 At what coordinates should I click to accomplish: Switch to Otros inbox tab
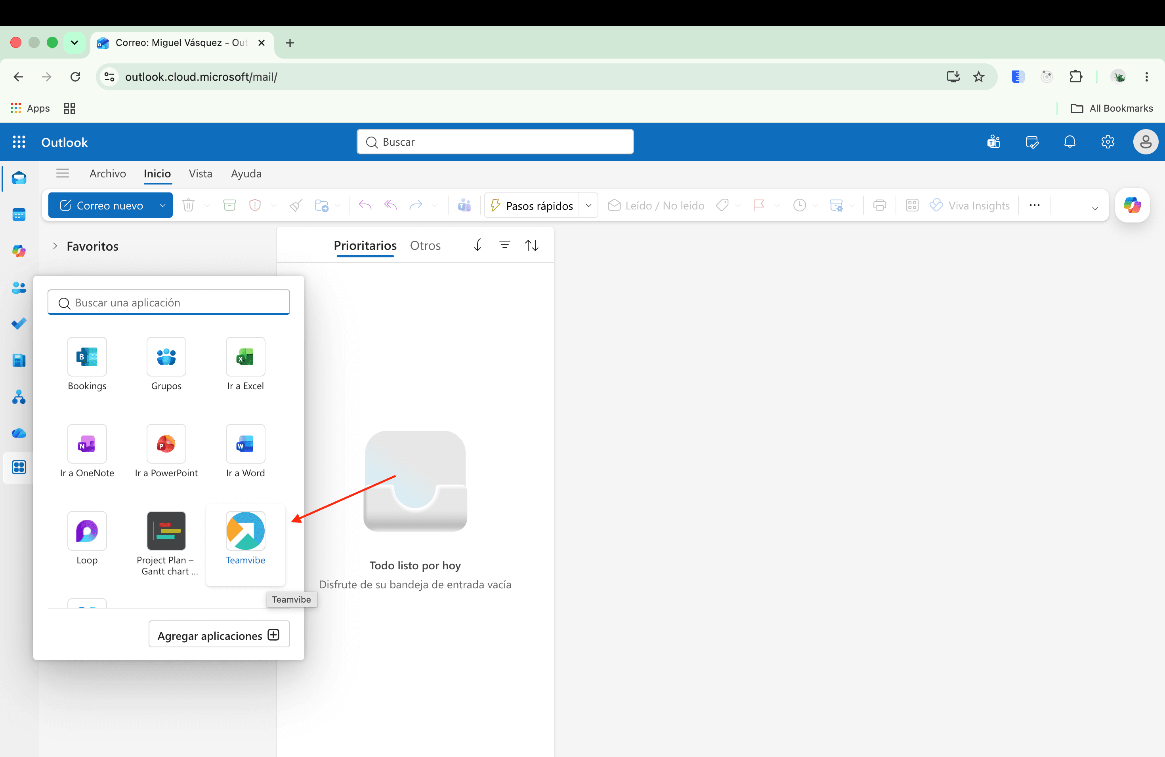pos(425,245)
